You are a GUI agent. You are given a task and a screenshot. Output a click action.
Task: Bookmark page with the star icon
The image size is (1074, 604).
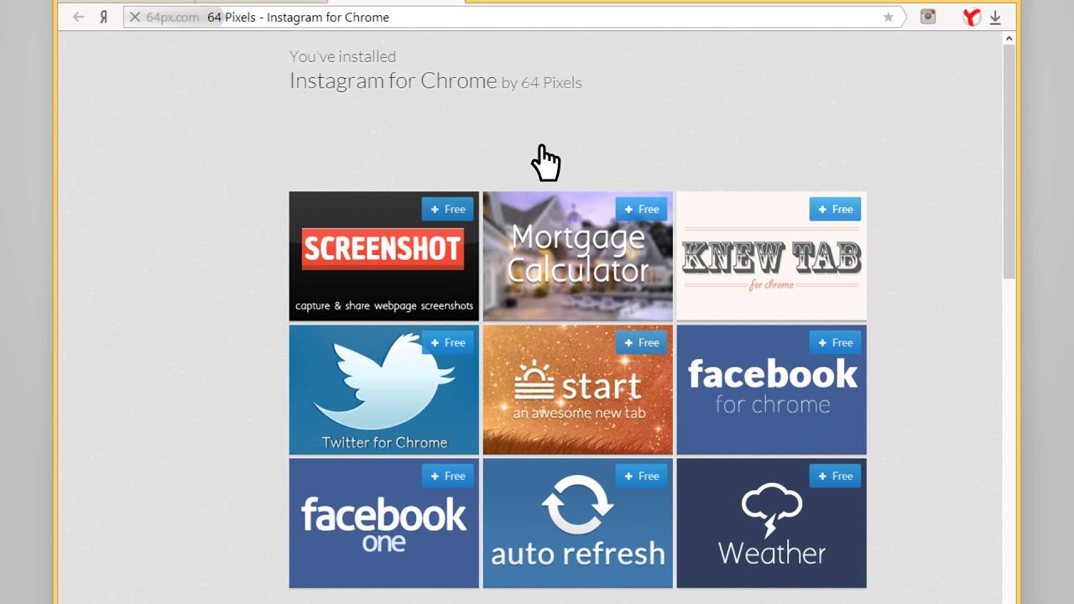(x=889, y=17)
